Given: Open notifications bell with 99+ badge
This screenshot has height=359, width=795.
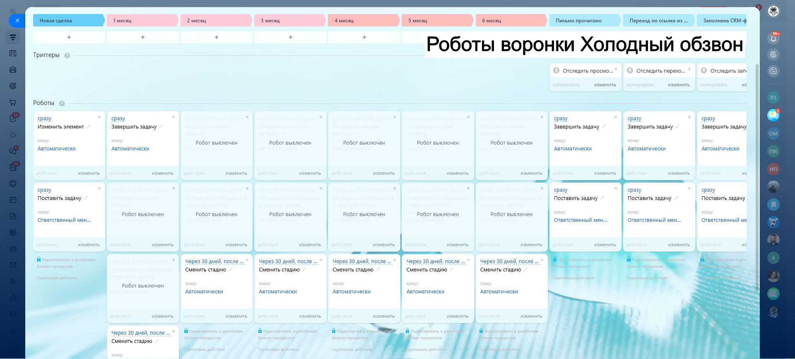Looking at the screenshot, I should (x=773, y=38).
